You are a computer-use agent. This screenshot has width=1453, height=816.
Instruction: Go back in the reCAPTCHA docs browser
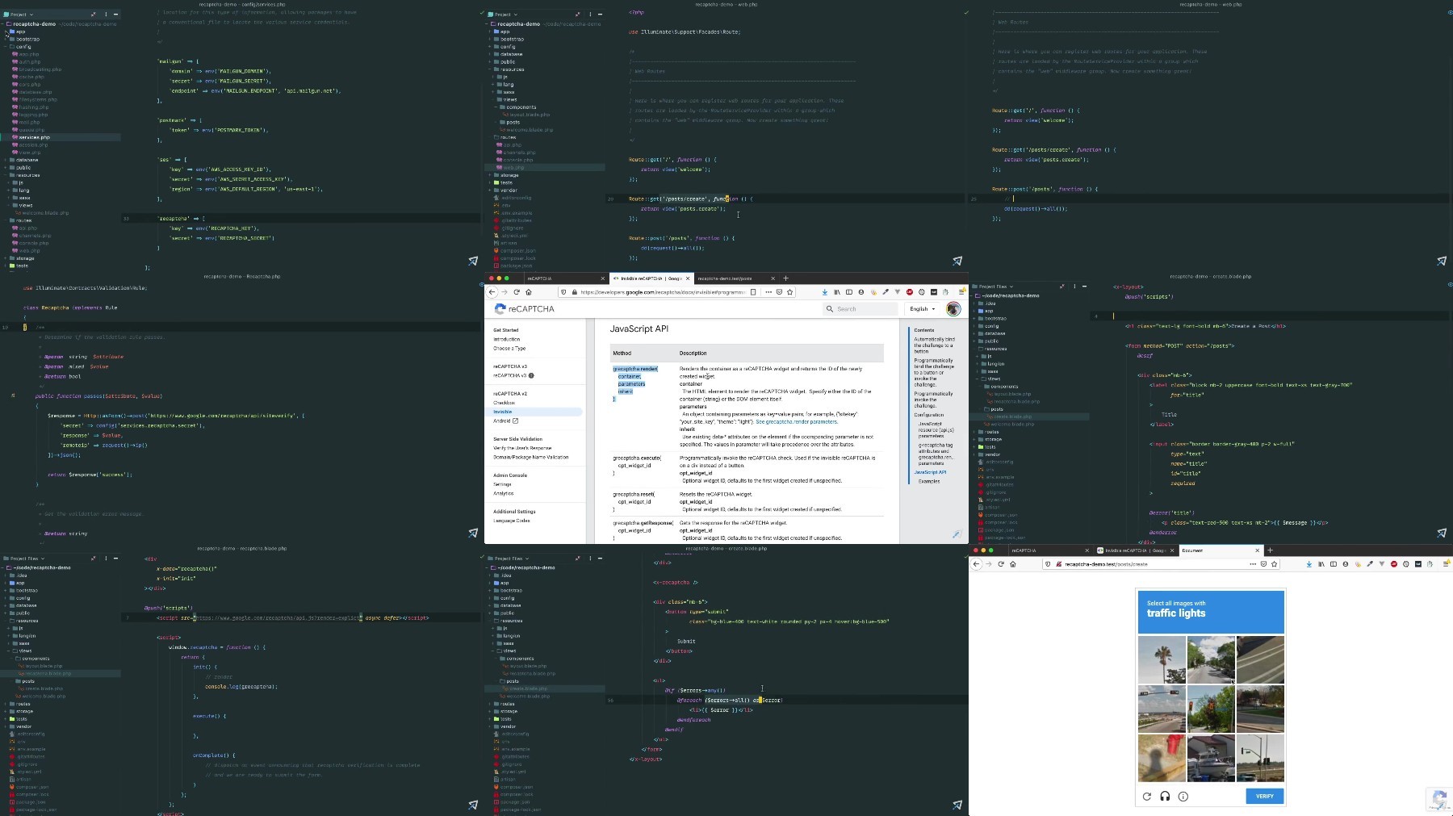tap(492, 292)
